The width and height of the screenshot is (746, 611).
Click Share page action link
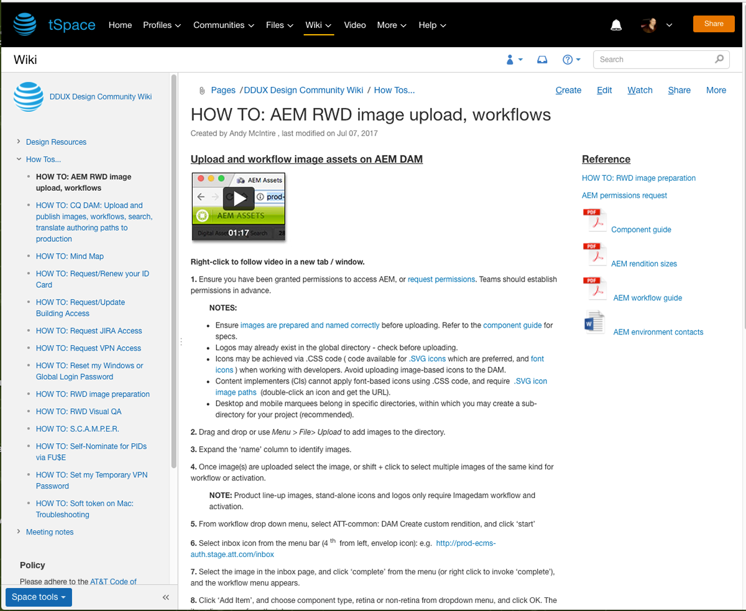coord(679,90)
